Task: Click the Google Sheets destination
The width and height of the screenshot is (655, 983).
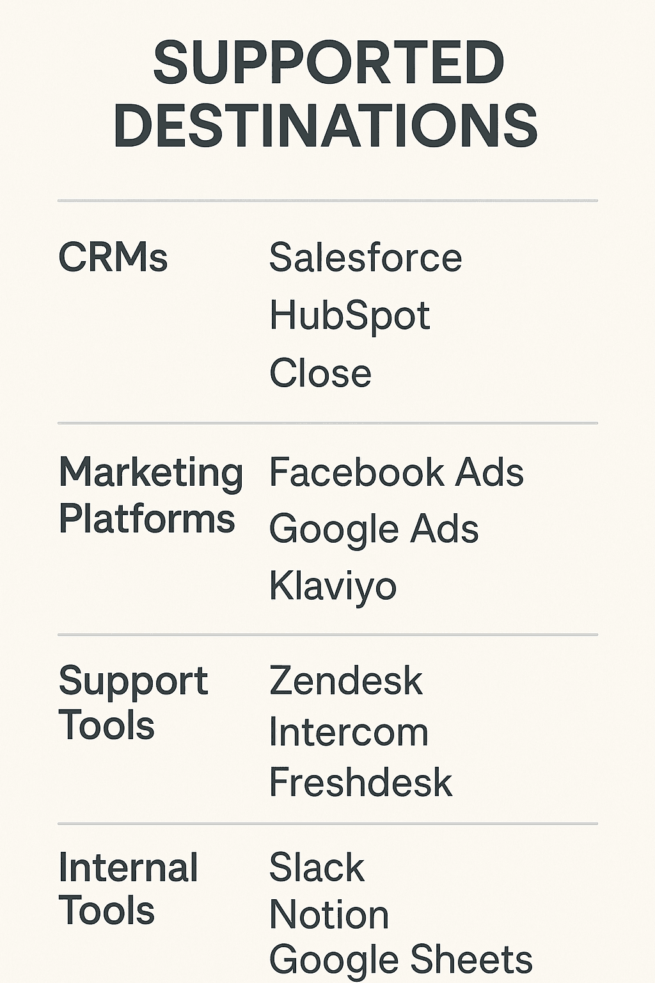Action: pos(401,960)
